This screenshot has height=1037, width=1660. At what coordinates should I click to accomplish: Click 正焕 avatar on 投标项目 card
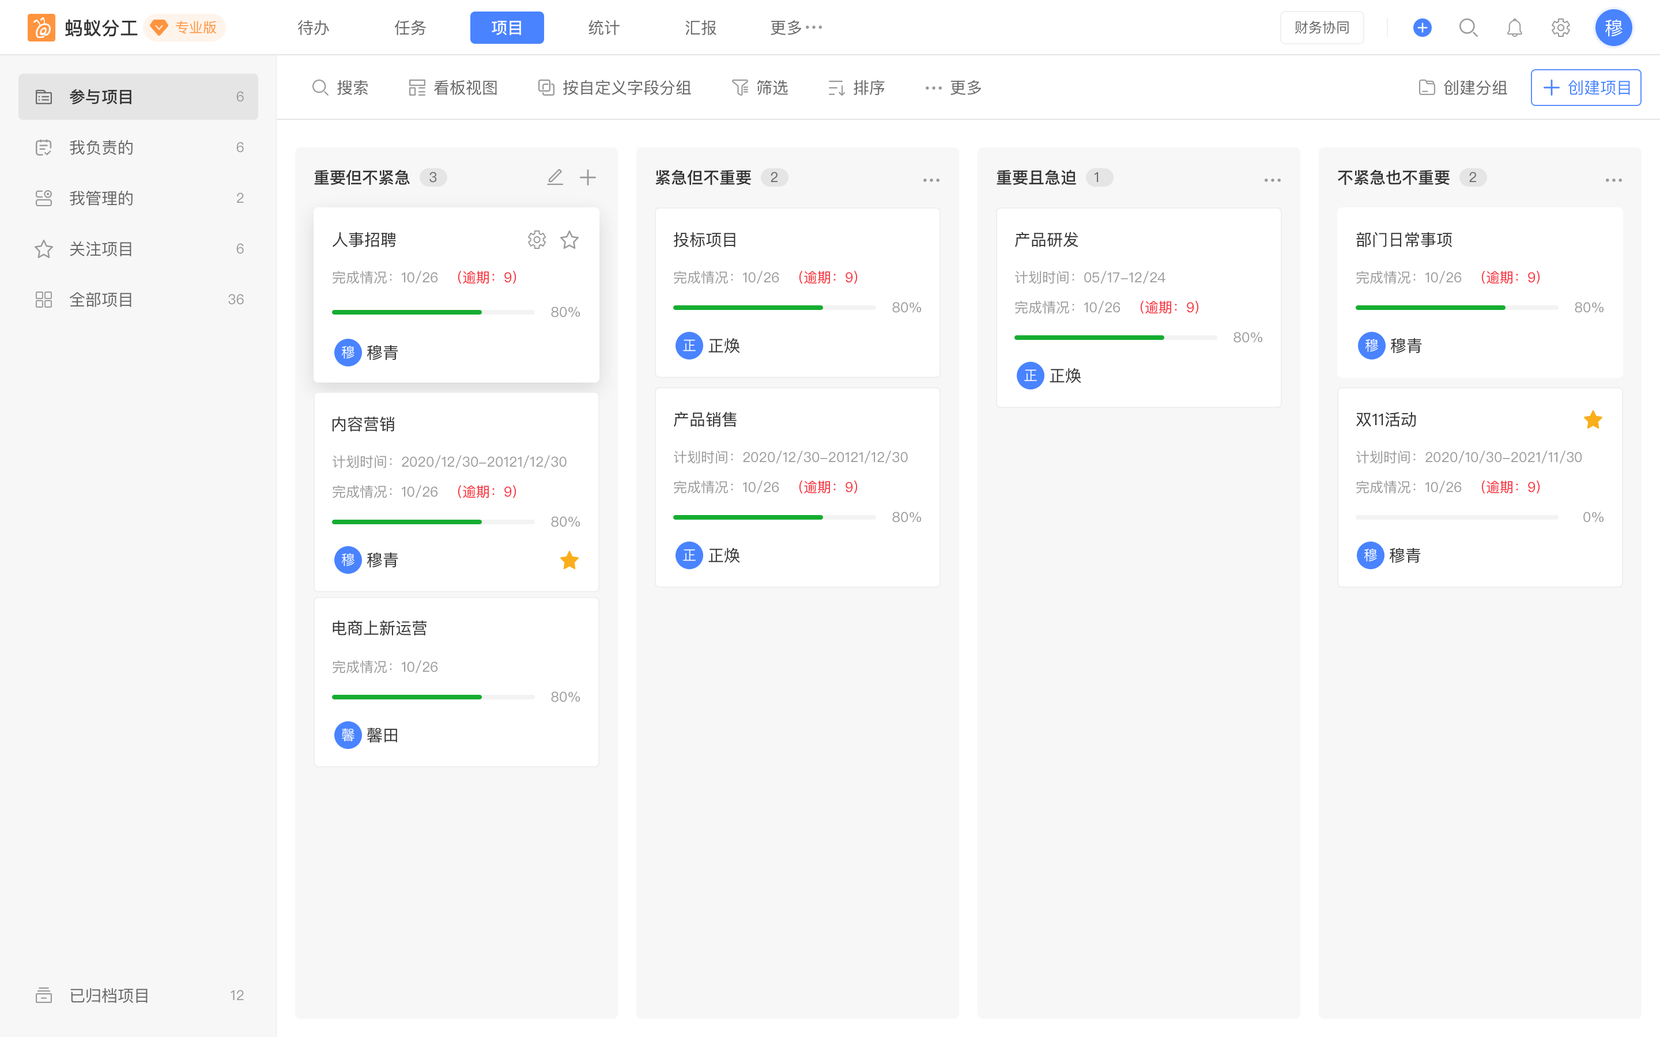(x=689, y=346)
